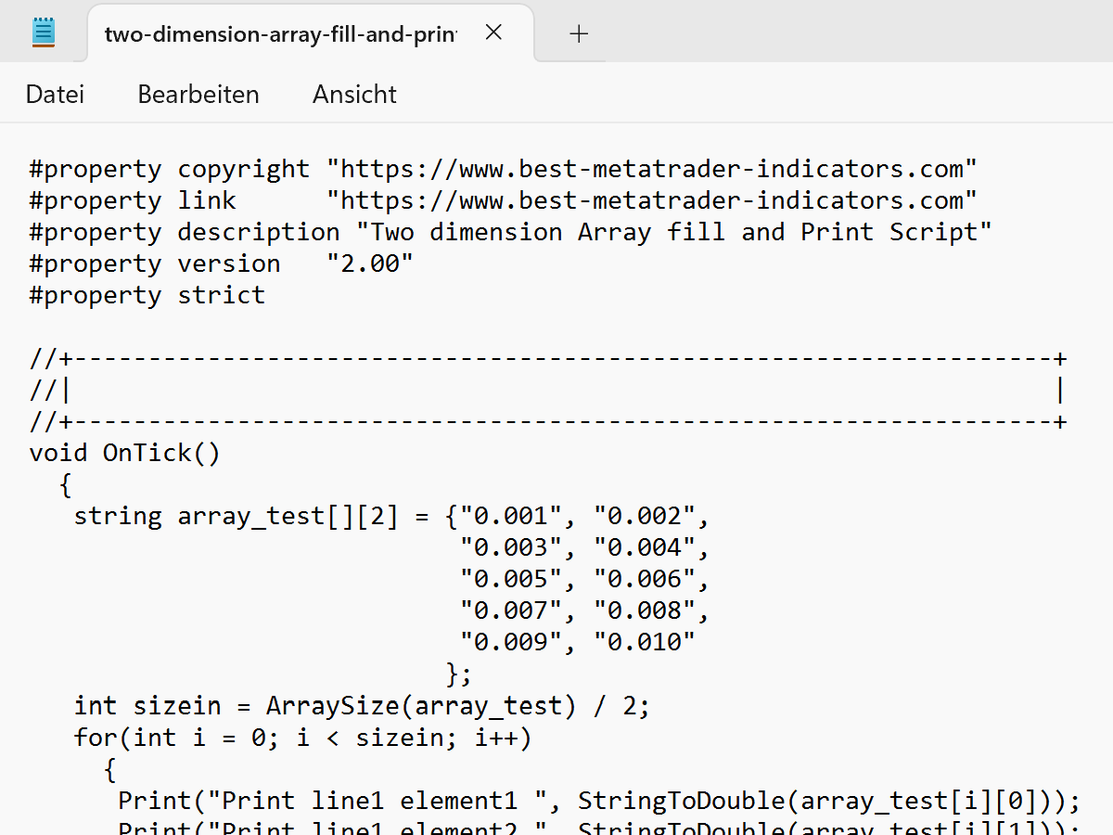Open the Ansicht menu
The width and height of the screenshot is (1113, 835).
[x=354, y=94]
